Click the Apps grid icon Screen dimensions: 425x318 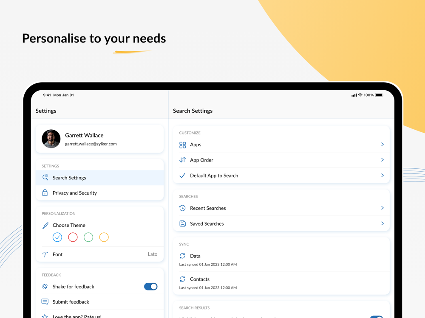[x=183, y=145]
